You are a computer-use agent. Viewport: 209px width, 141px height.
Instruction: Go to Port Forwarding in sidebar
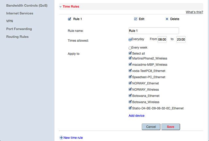[19, 29]
